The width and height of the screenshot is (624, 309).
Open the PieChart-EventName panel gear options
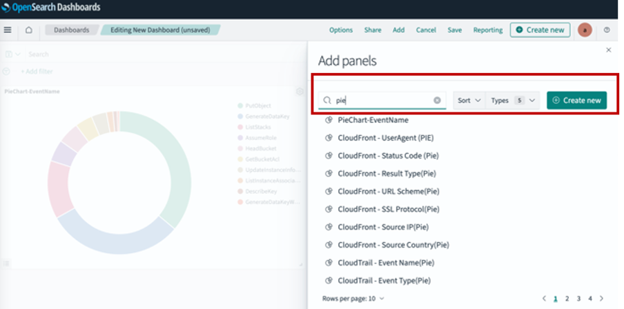(x=300, y=92)
